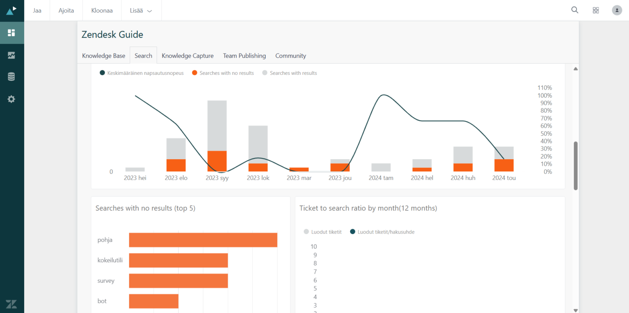Screen dimensions: 629x313
Task: Expand the Lisää dropdown menu
Action: (141, 11)
